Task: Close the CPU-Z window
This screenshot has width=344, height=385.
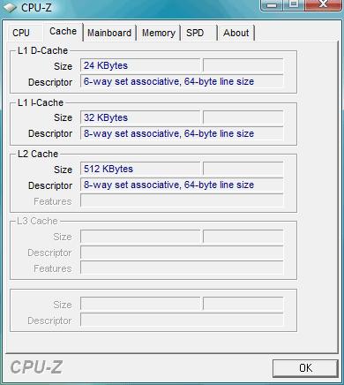Action: click(x=324, y=4)
